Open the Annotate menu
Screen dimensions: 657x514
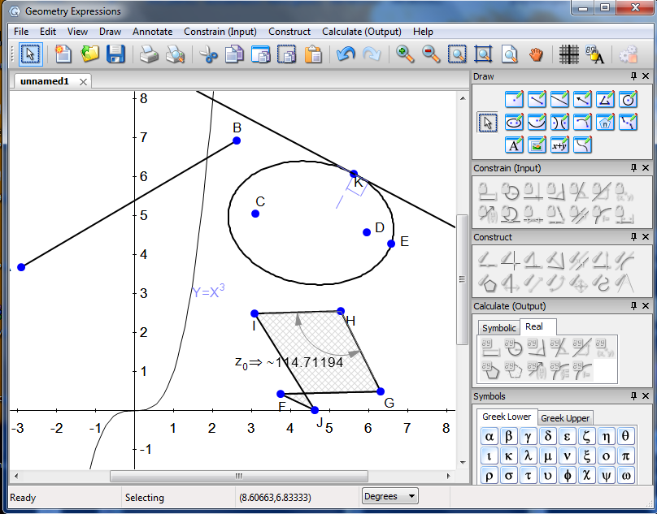click(x=152, y=32)
